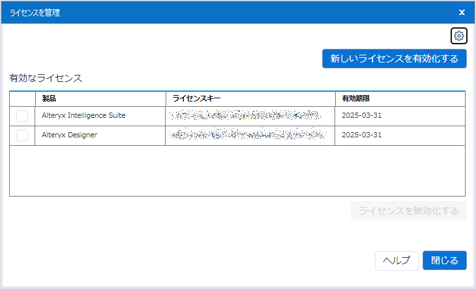Click the Alteryx Designer expiry date 2025-03-31

click(x=361, y=135)
